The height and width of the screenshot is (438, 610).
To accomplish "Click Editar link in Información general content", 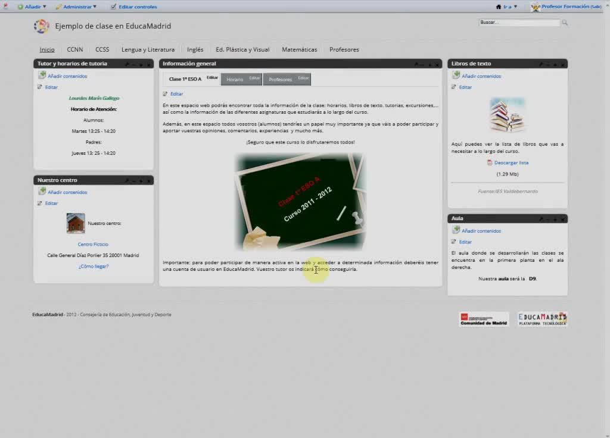I will [x=176, y=93].
